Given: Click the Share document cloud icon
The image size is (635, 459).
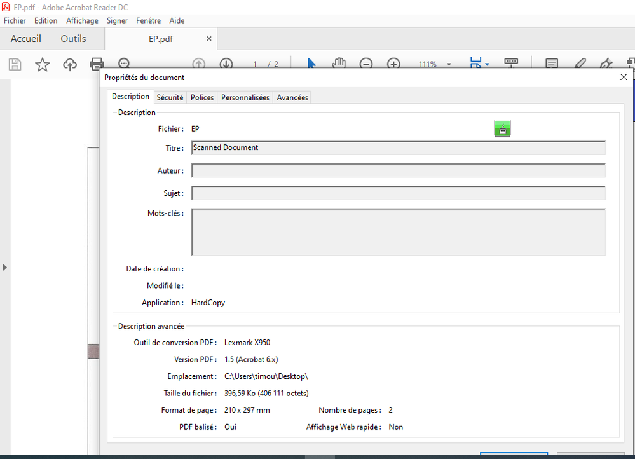Looking at the screenshot, I should point(68,64).
